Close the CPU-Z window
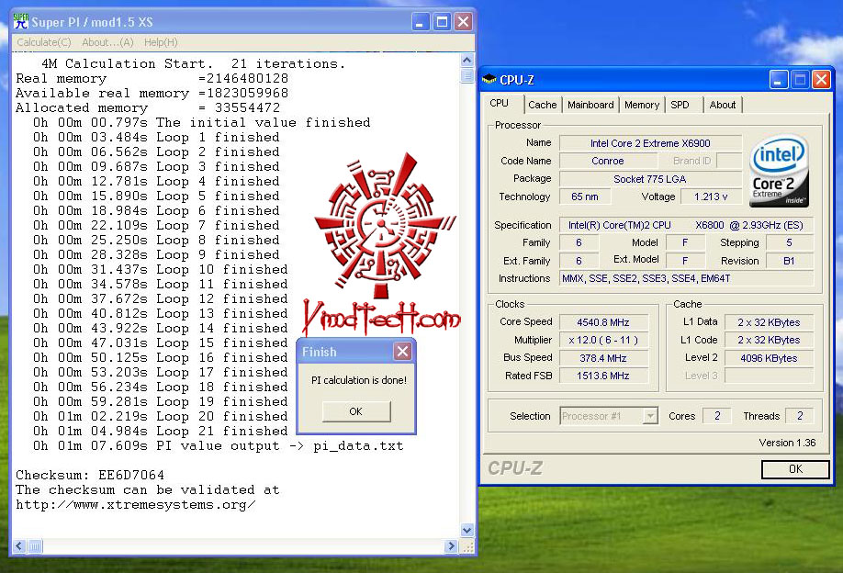 click(821, 80)
